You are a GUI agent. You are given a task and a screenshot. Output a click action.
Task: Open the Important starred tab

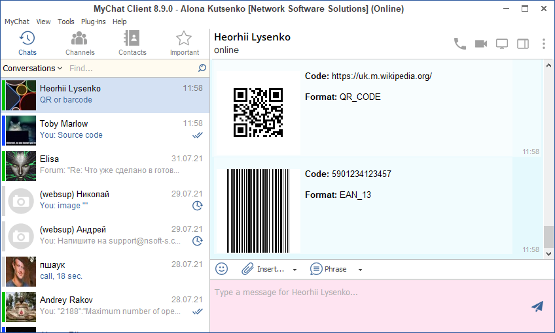(x=184, y=43)
